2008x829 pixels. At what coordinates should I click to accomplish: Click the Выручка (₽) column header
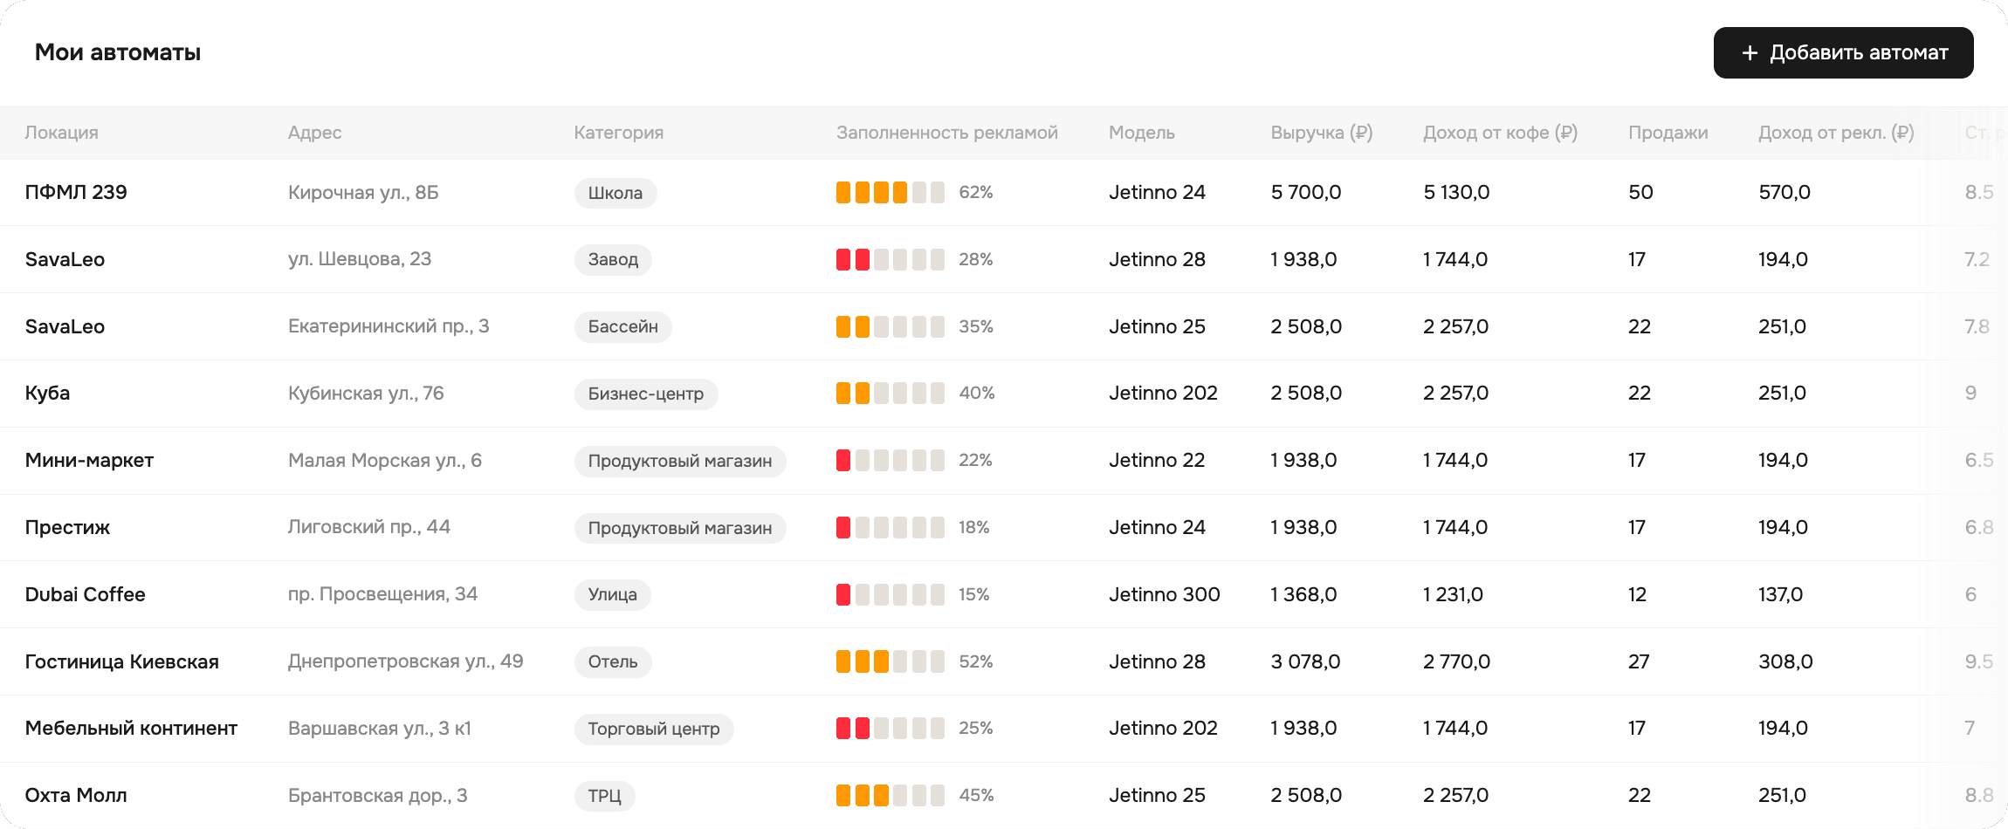tap(1321, 133)
